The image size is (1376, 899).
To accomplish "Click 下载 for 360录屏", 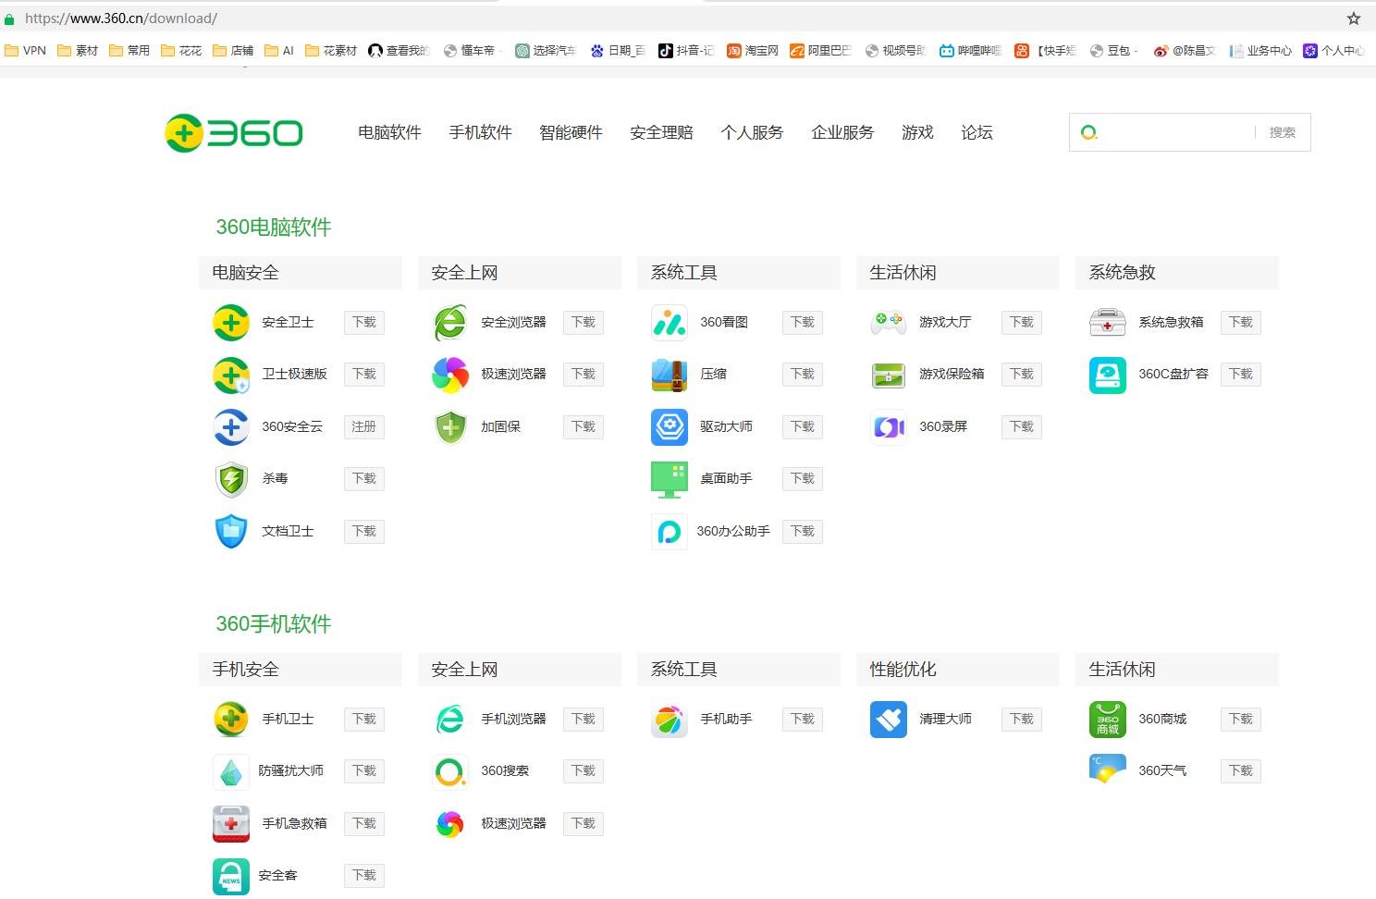I will (x=1022, y=426).
